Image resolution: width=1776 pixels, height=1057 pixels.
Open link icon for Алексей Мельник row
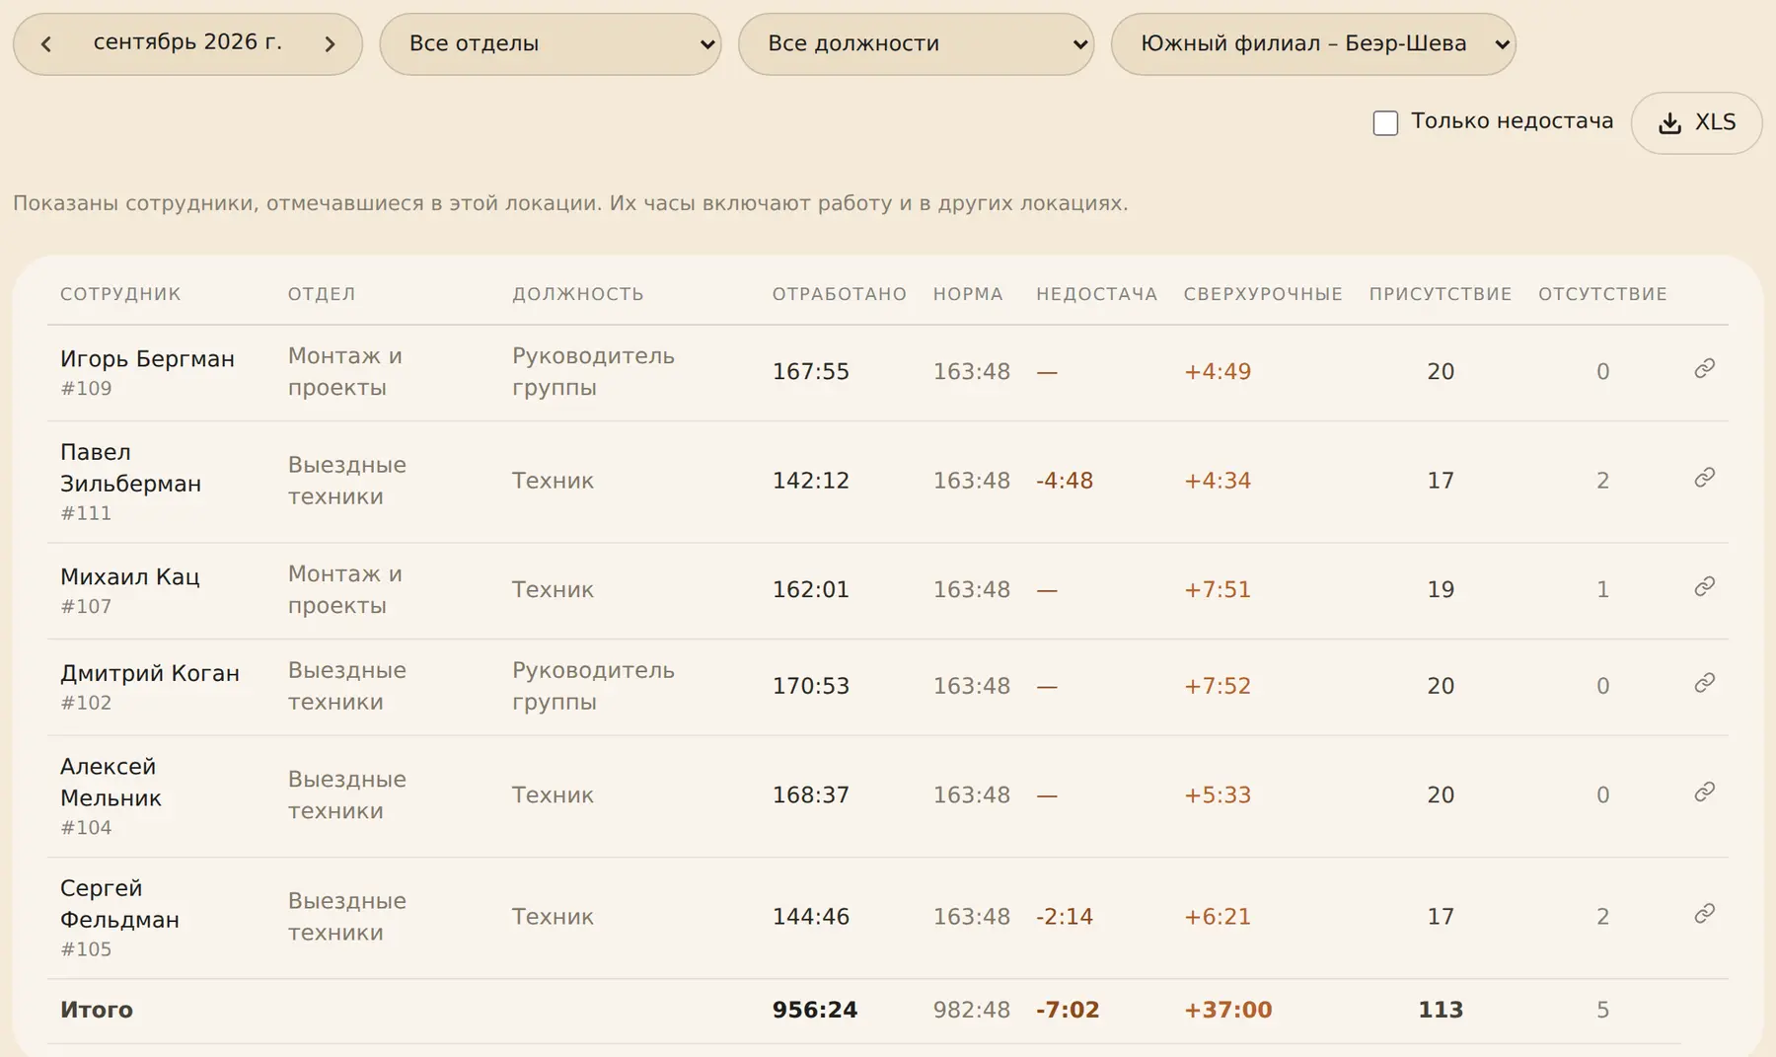pyautogui.click(x=1704, y=793)
